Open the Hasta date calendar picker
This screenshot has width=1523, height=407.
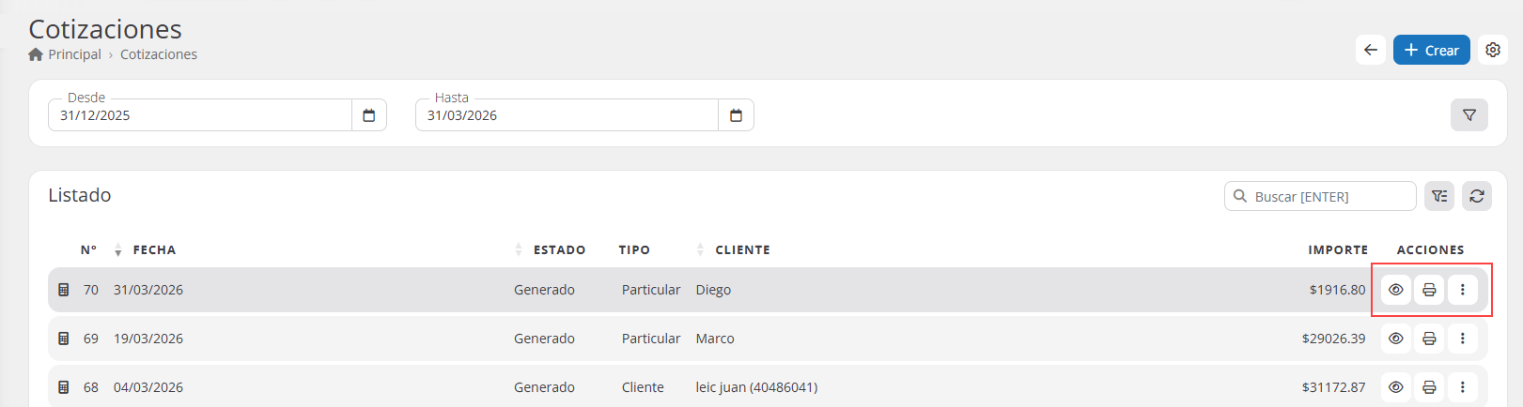click(x=736, y=115)
